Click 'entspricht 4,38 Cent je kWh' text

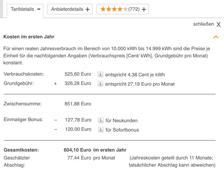pyautogui.click(x=135, y=75)
